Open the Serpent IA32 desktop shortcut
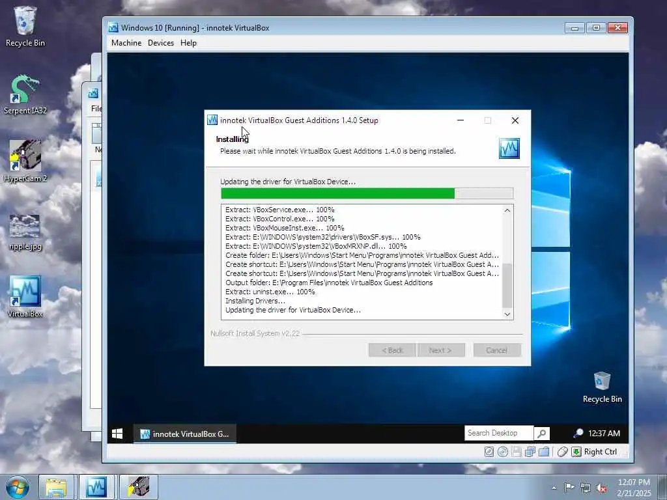The height and width of the screenshot is (500, 667). 25,94
